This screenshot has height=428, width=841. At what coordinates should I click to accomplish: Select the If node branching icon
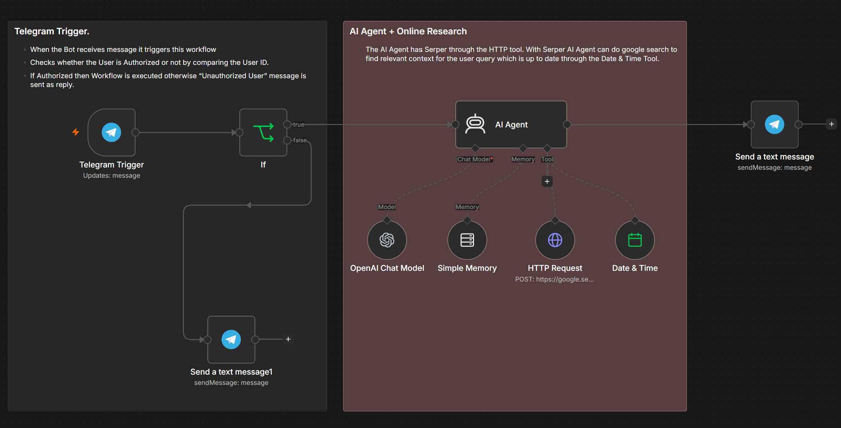[x=263, y=132]
